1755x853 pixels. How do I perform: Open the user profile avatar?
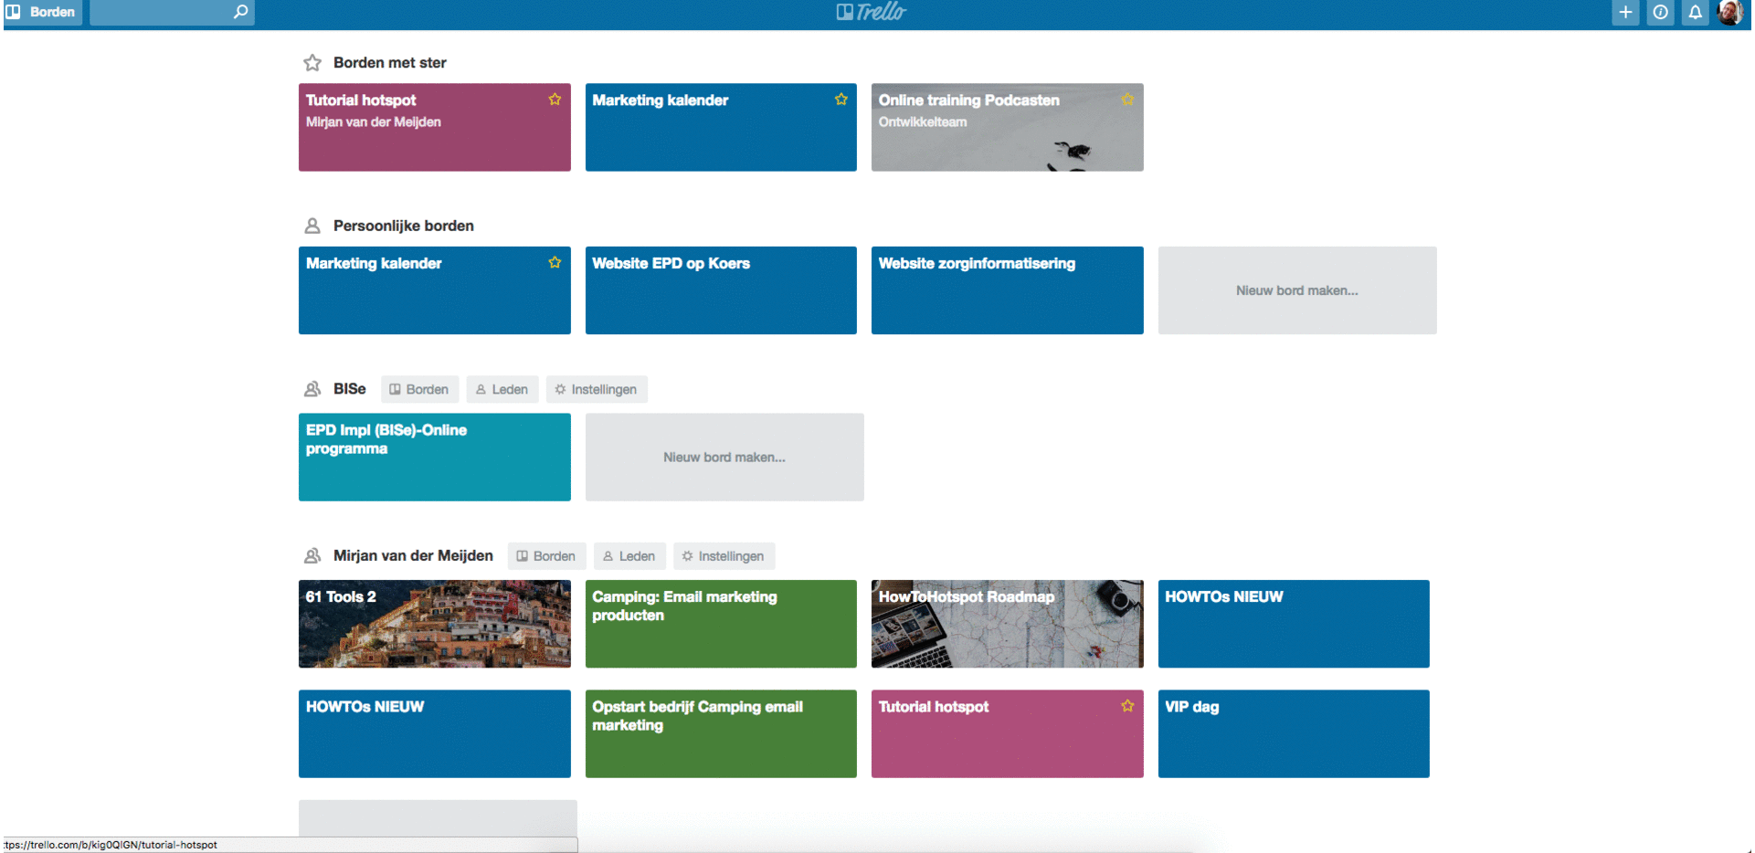click(1729, 12)
